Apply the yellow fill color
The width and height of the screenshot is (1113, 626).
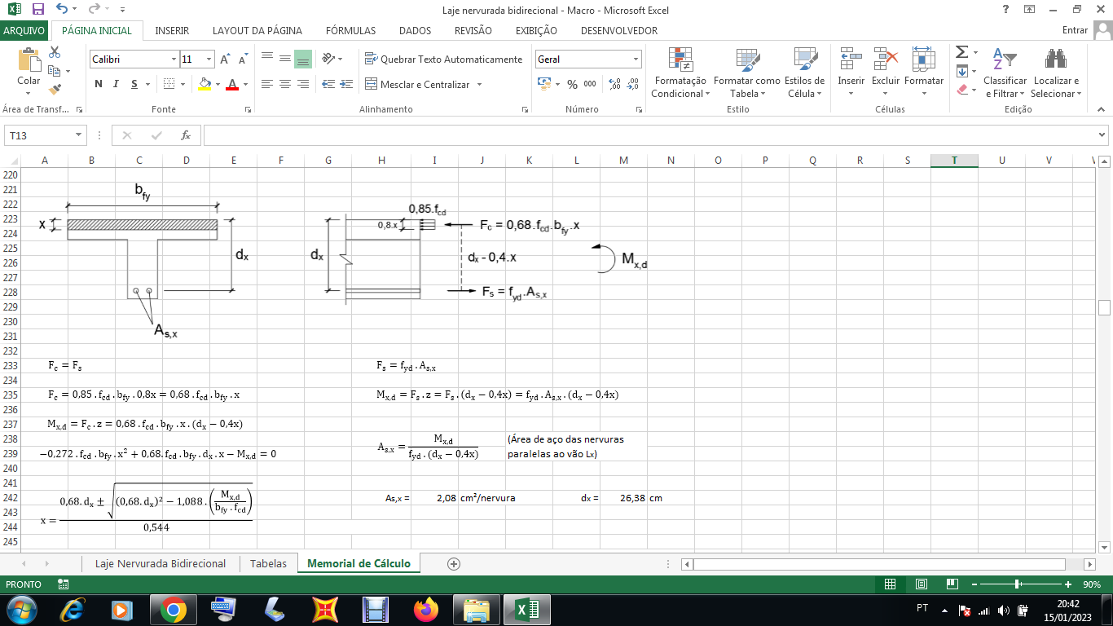(x=204, y=84)
